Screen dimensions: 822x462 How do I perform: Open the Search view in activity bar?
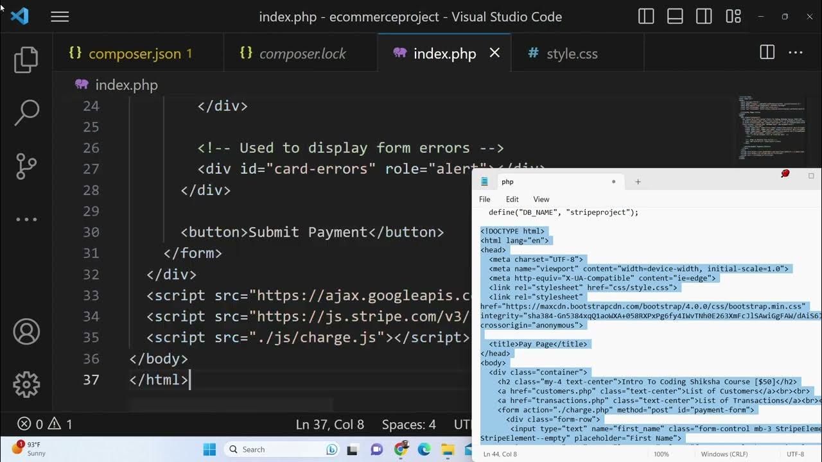pyautogui.click(x=26, y=113)
